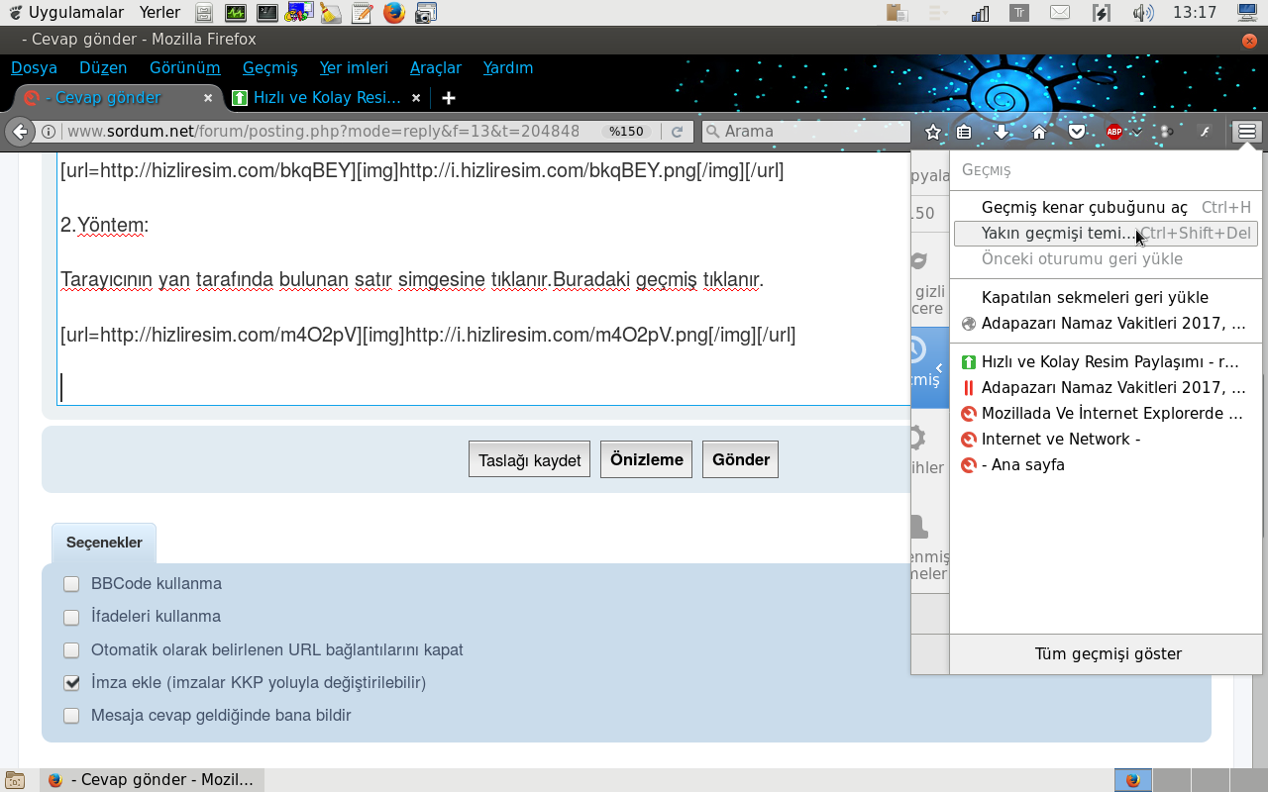Open history entry - Ana sayfa

(x=1106, y=464)
